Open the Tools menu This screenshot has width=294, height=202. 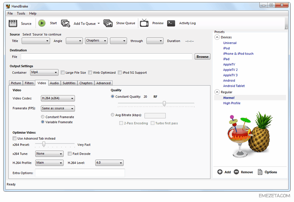pyautogui.click(x=21, y=14)
